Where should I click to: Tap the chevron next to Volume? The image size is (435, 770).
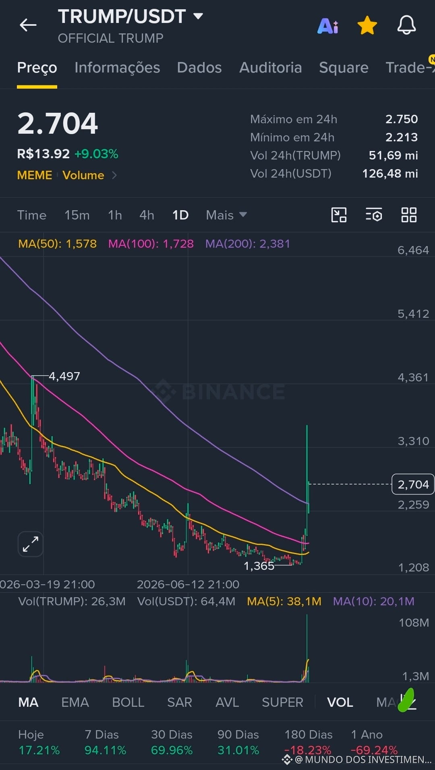coord(114,175)
